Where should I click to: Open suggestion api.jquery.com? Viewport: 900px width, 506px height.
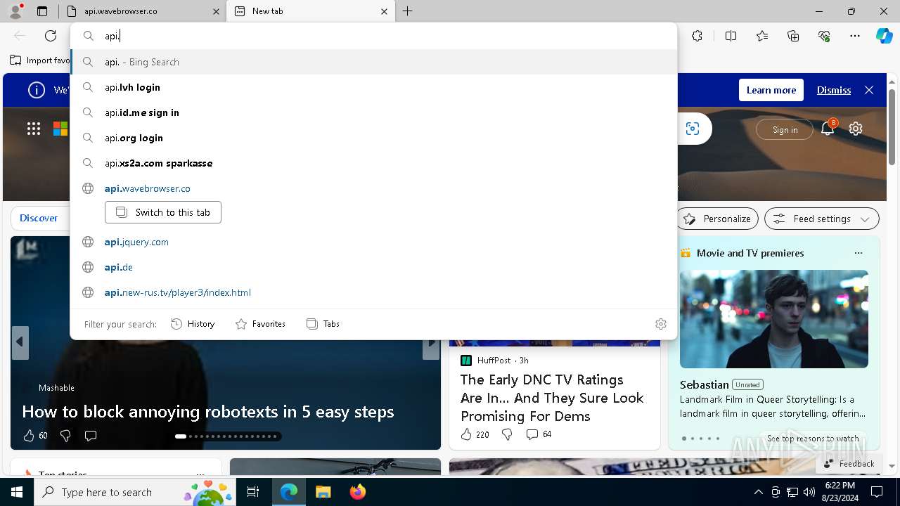pyautogui.click(x=373, y=242)
